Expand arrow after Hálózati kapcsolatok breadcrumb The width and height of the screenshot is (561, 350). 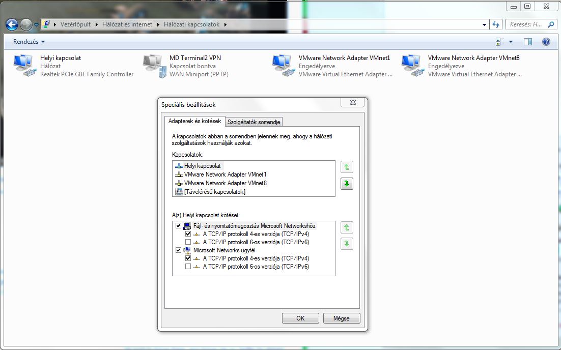(x=226, y=24)
